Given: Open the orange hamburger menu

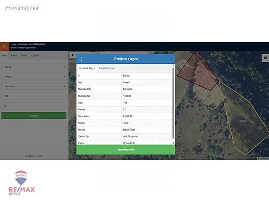Looking at the screenshot, I should click(5, 46).
